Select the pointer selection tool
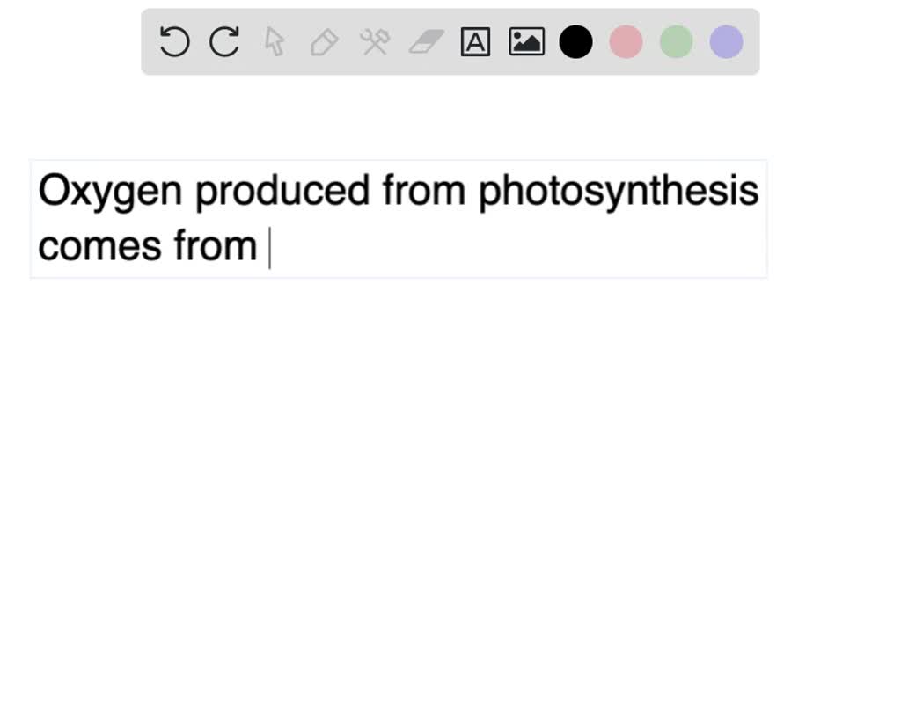 (x=274, y=40)
